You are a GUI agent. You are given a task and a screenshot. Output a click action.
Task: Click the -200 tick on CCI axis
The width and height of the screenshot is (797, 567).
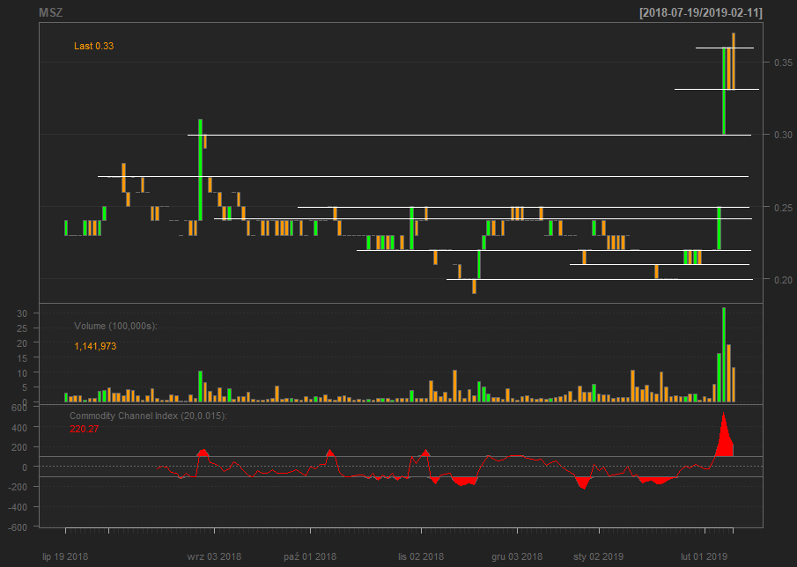18,487
